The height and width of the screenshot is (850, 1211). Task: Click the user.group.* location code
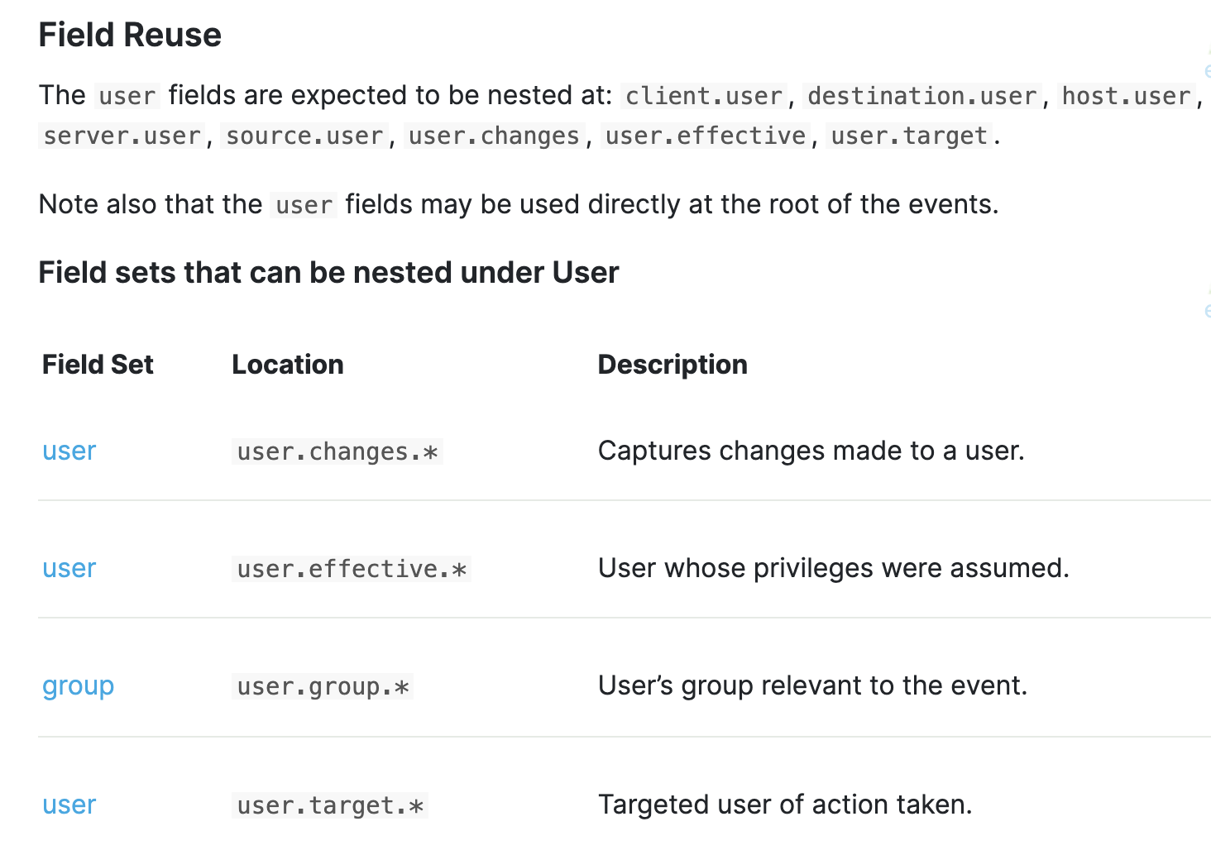323,687
